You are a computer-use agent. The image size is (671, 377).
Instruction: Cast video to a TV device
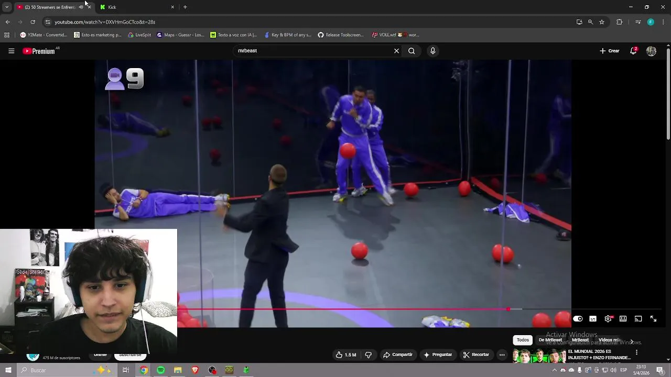(638, 319)
